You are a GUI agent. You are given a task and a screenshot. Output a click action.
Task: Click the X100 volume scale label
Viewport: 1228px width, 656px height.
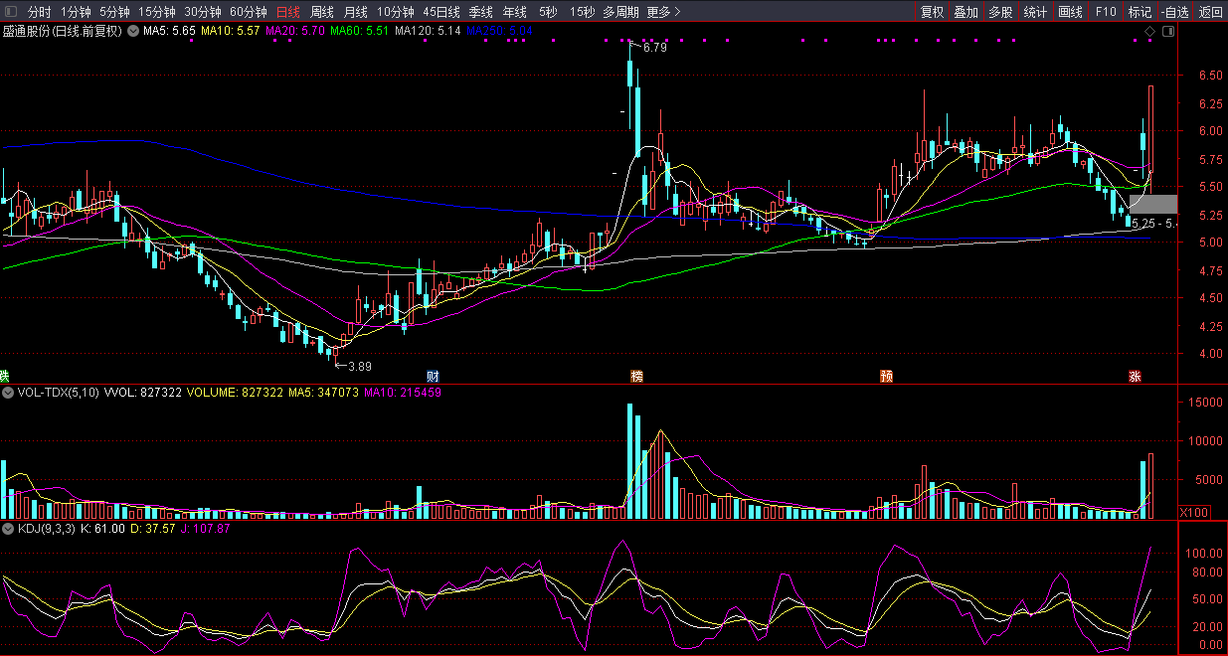tap(1192, 512)
